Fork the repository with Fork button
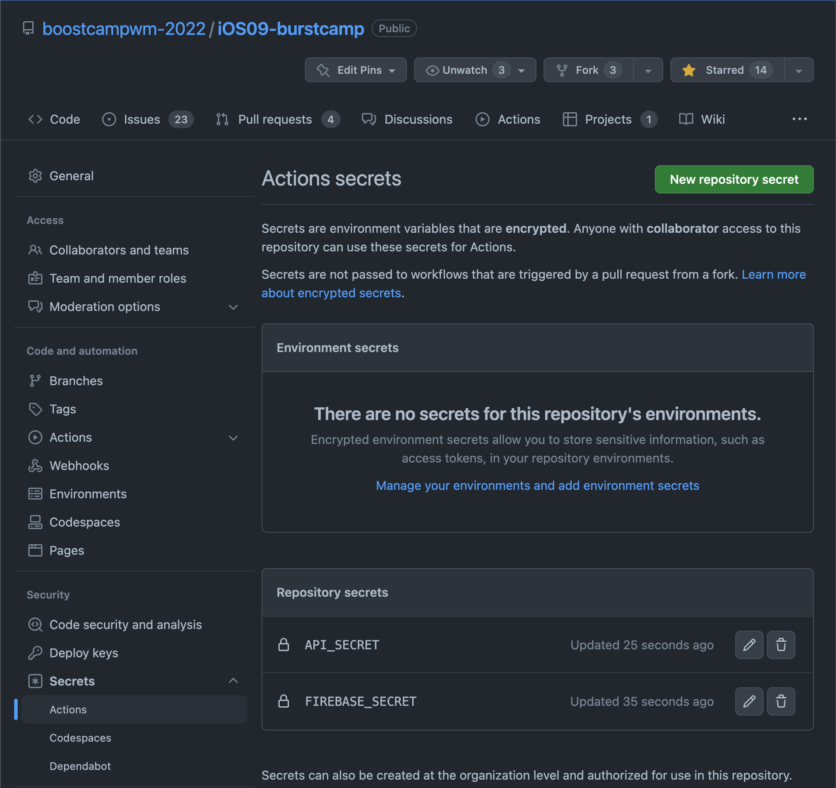 (589, 70)
